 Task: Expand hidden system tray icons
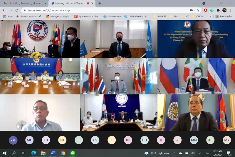pyautogui.click(x=174, y=153)
